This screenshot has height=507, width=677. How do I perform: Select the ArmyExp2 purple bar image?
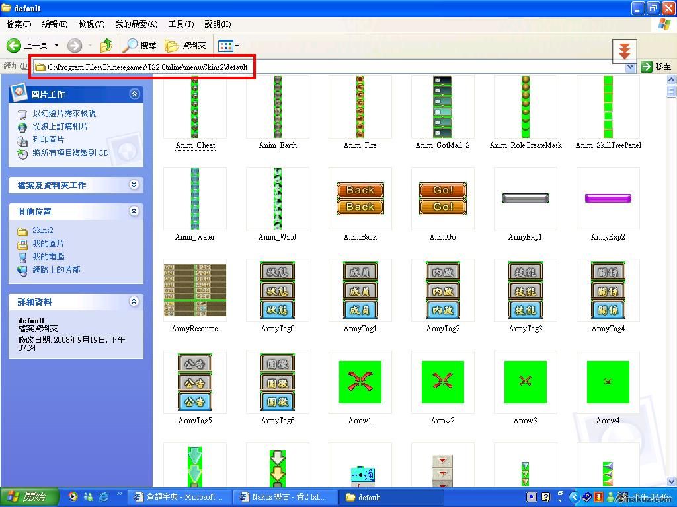(608, 199)
